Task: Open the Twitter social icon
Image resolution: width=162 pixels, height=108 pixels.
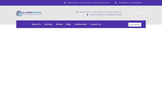Action: [136, 13]
